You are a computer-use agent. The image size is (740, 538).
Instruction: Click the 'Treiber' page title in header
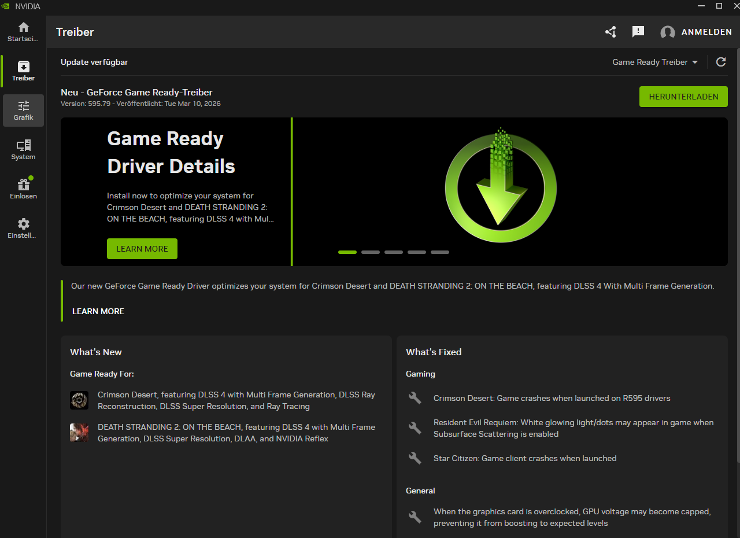click(75, 32)
